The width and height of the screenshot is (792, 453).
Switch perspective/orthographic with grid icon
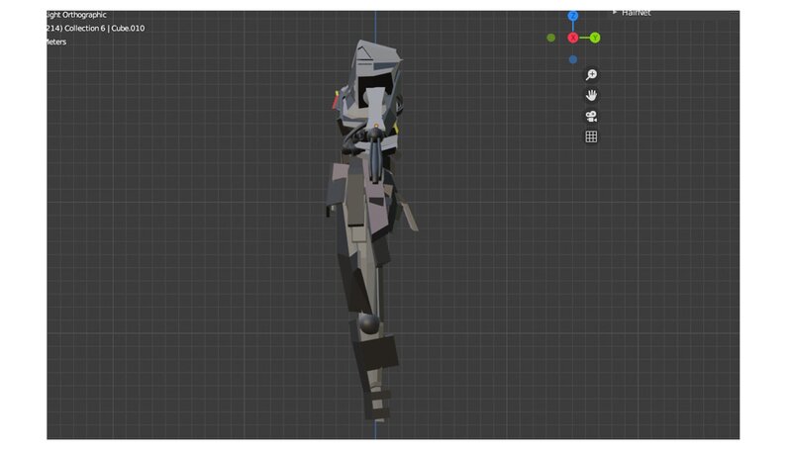pos(591,136)
